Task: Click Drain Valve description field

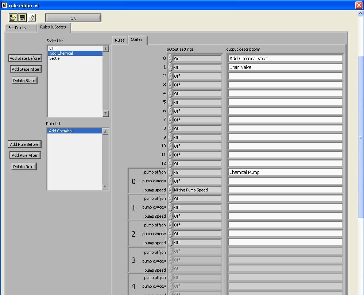Action: 285,67
